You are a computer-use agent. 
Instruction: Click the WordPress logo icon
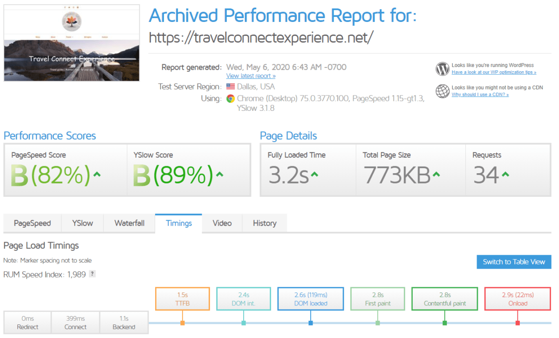tap(442, 69)
